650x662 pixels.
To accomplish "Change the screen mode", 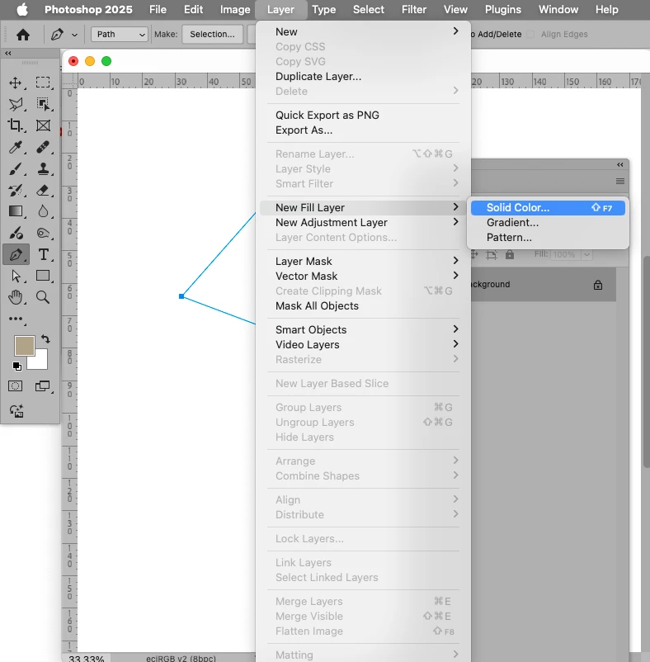I will point(43,385).
